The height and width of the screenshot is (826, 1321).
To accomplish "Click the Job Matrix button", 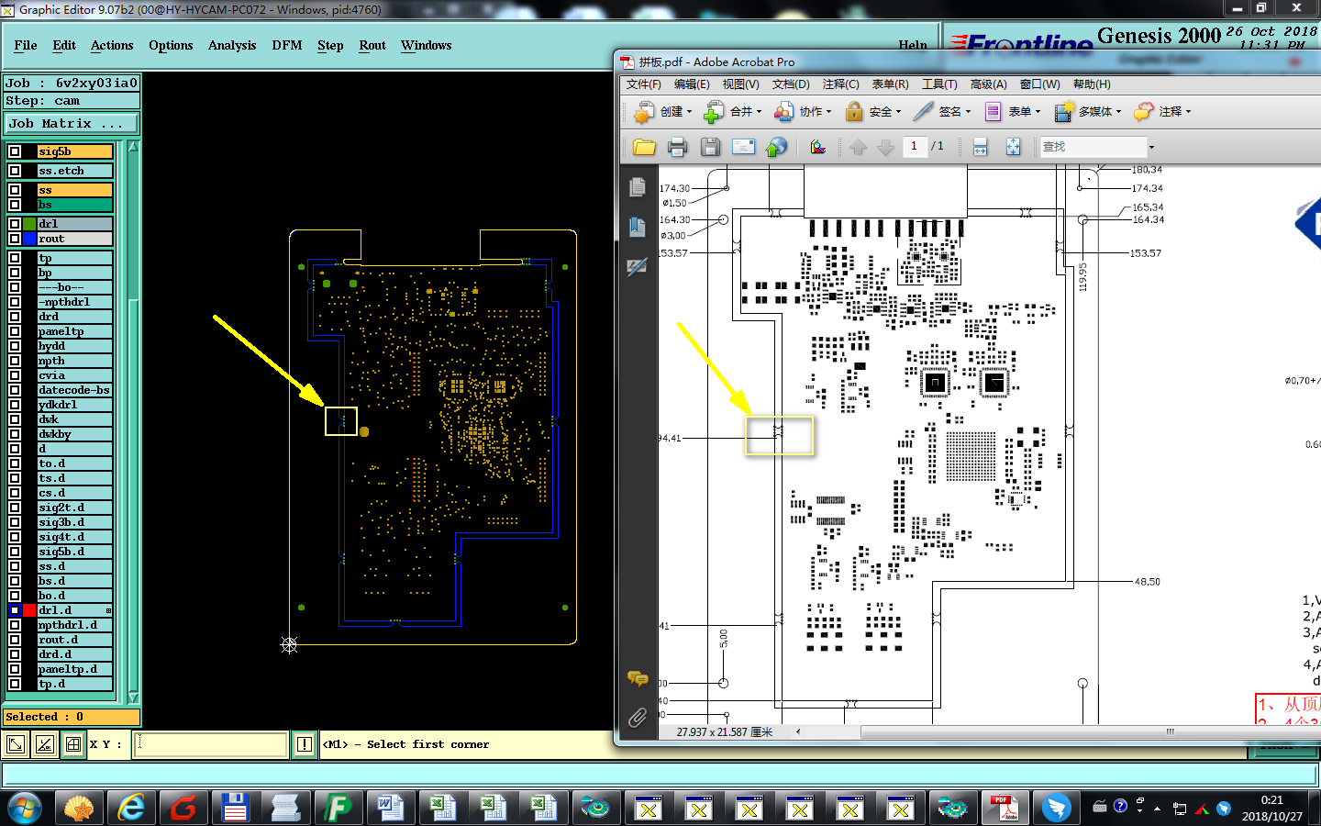I will (71, 123).
